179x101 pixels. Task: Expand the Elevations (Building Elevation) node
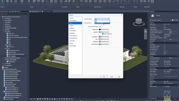[x=4, y=58]
